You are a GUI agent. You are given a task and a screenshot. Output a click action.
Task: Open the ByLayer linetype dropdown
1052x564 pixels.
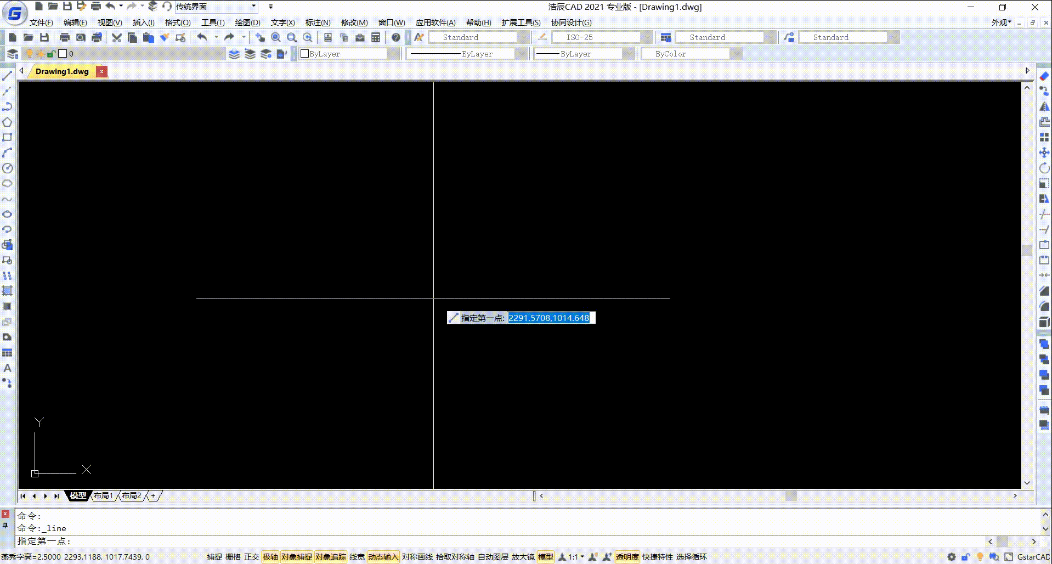pos(466,54)
